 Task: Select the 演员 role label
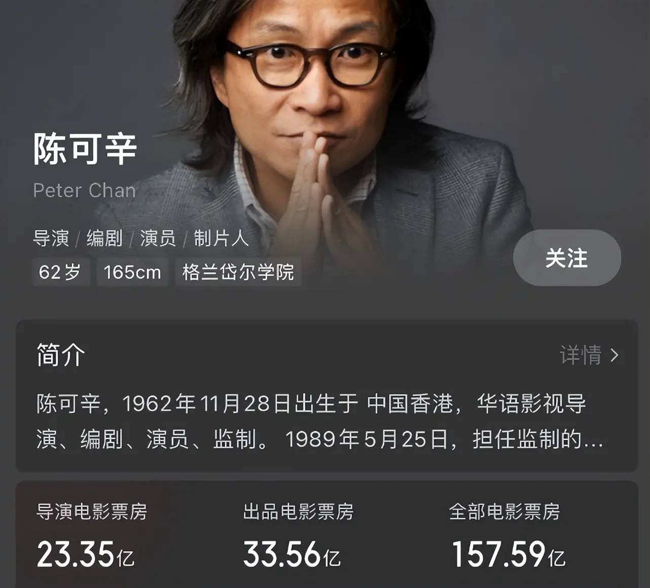pyautogui.click(x=158, y=238)
